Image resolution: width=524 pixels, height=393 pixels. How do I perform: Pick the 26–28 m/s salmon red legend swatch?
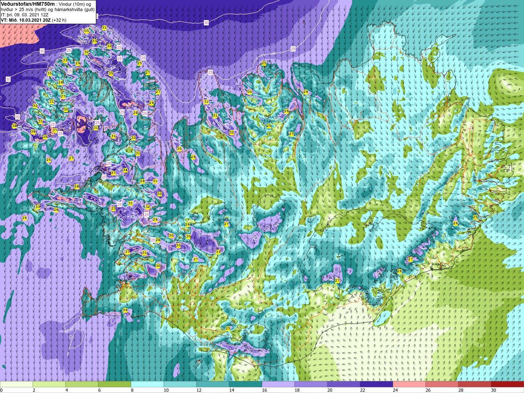(x=442, y=384)
